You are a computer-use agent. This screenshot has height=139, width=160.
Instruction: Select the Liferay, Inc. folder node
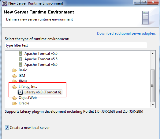(28, 87)
